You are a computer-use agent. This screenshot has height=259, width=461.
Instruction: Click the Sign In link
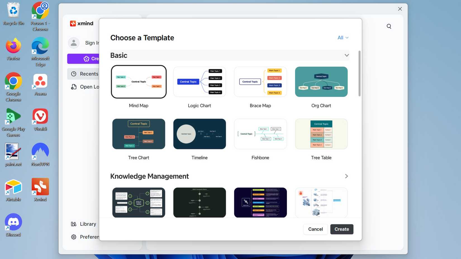pos(92,43)
